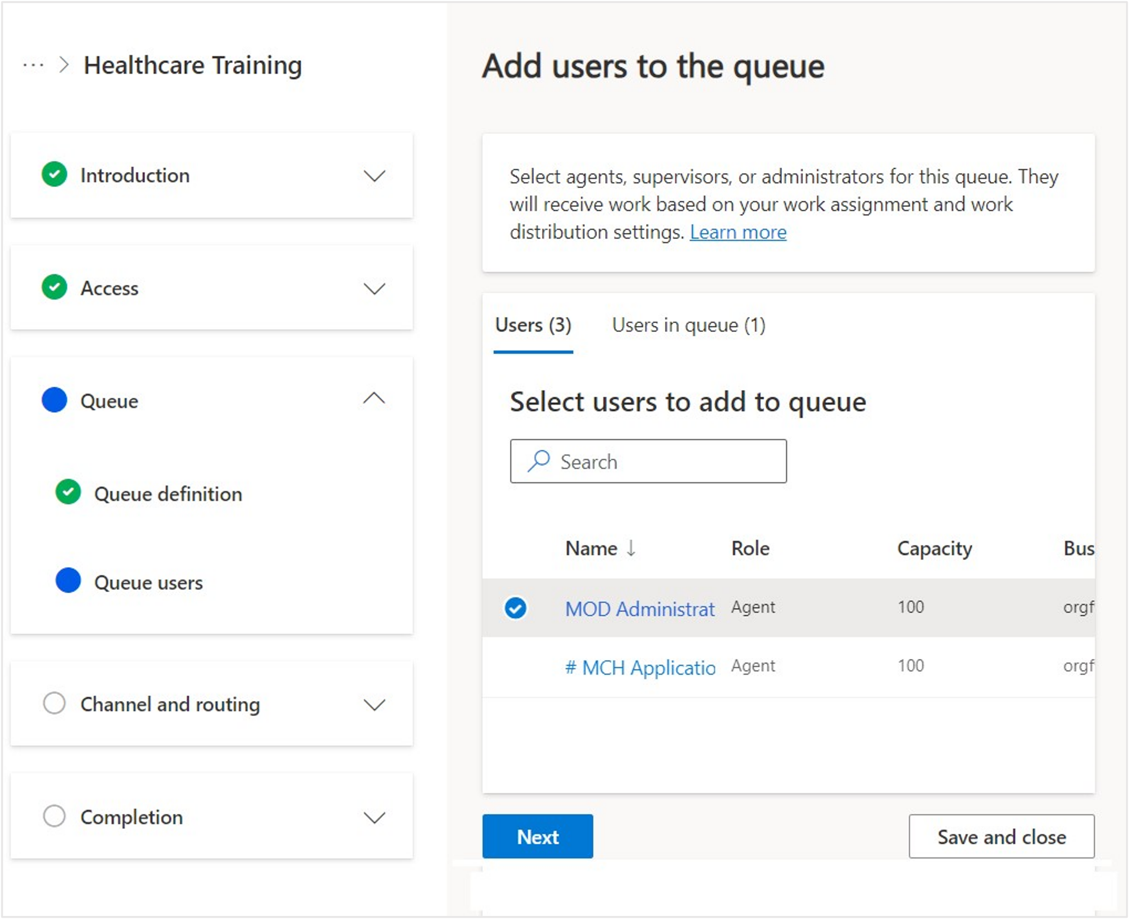The width and height of the screenshot is (1129, 919).
Task: Sort by the Role column header
Action: [x=751, y=548]
